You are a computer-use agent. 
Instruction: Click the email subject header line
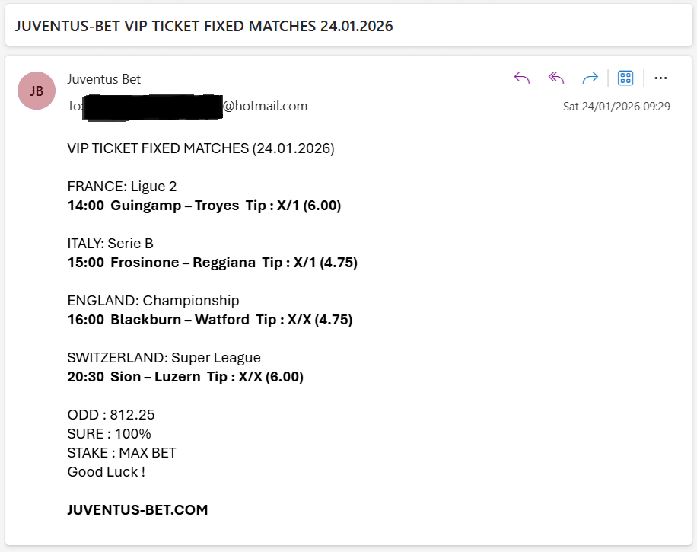coord(205,25)
